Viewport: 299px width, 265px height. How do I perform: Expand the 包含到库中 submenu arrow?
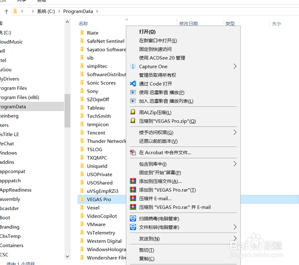click(x=235, y=164)
